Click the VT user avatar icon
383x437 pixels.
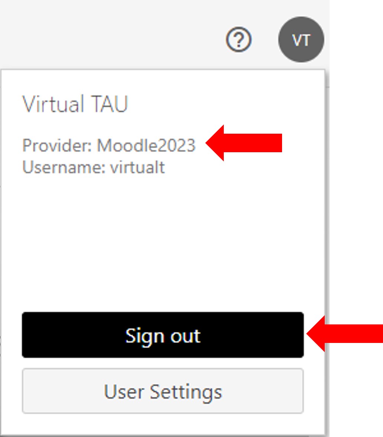click(301, 39)
